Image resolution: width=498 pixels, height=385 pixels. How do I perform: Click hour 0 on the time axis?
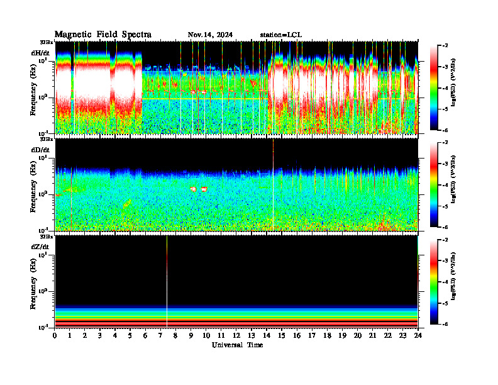[55, 335]
